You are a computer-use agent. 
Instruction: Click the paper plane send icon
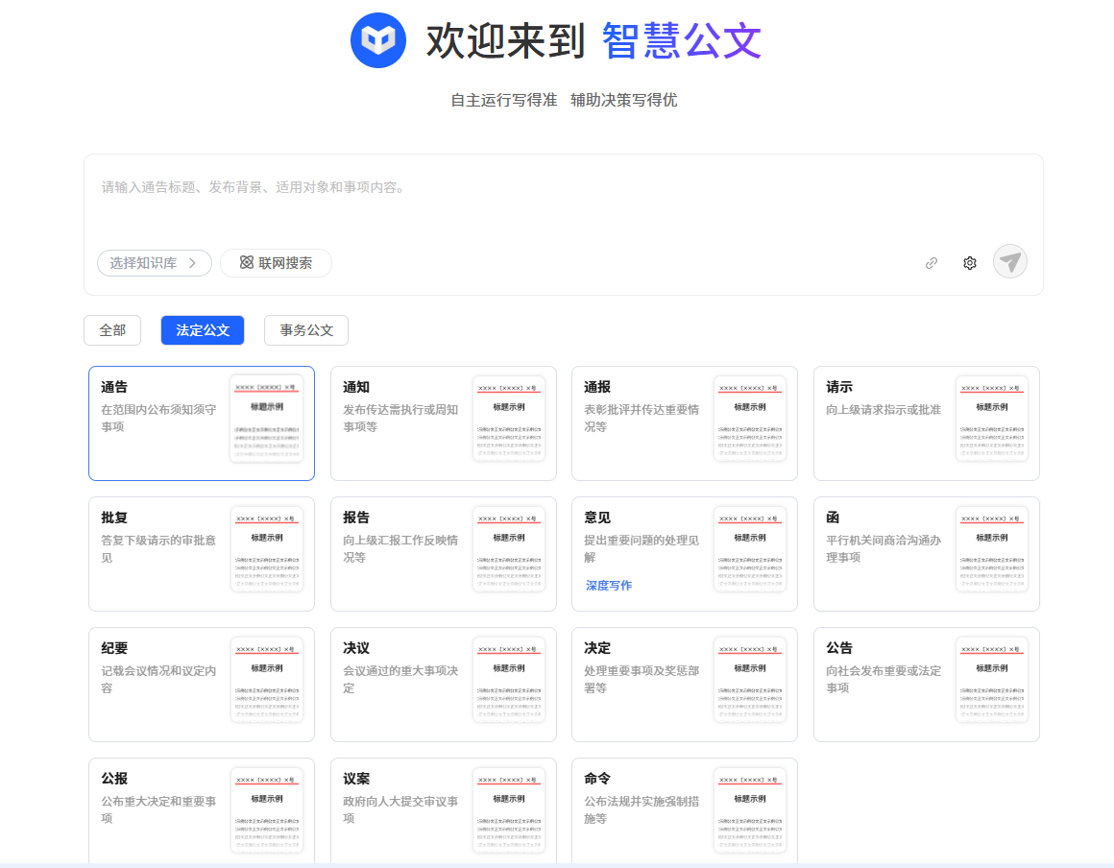1009,261
